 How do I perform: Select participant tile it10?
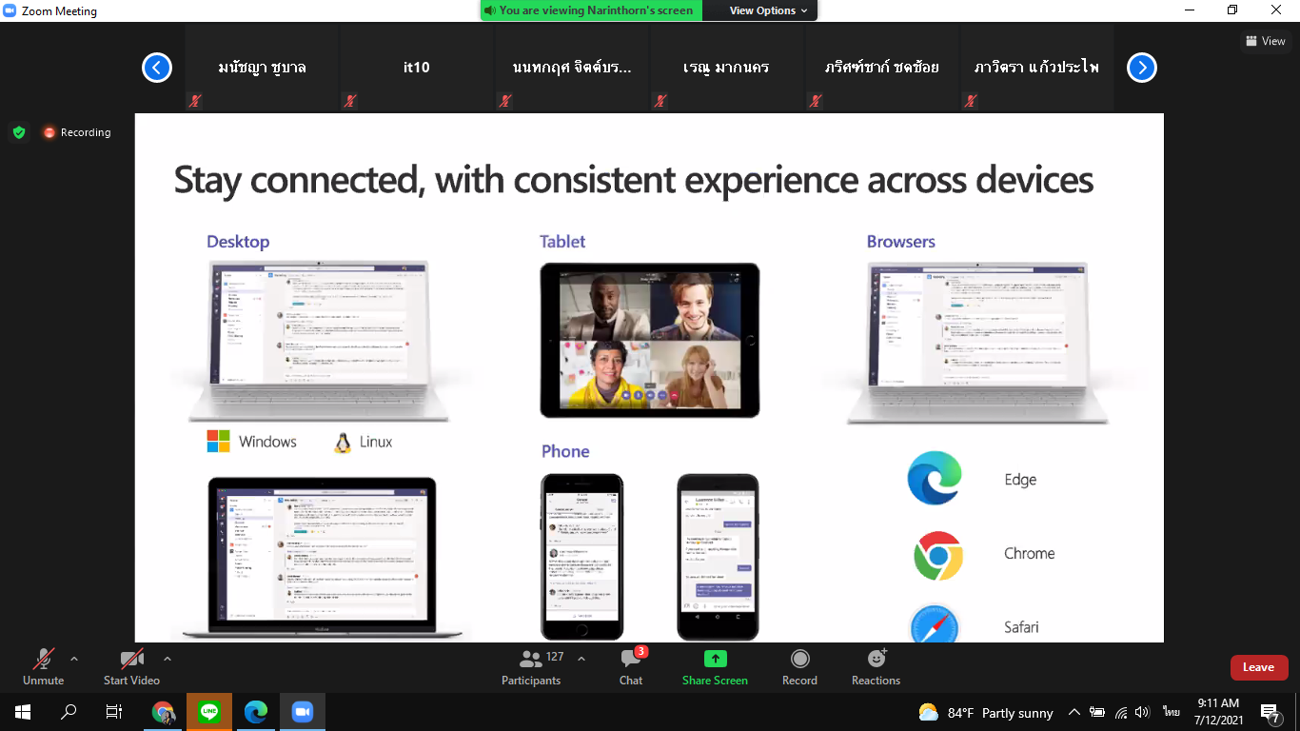(417, 68)
